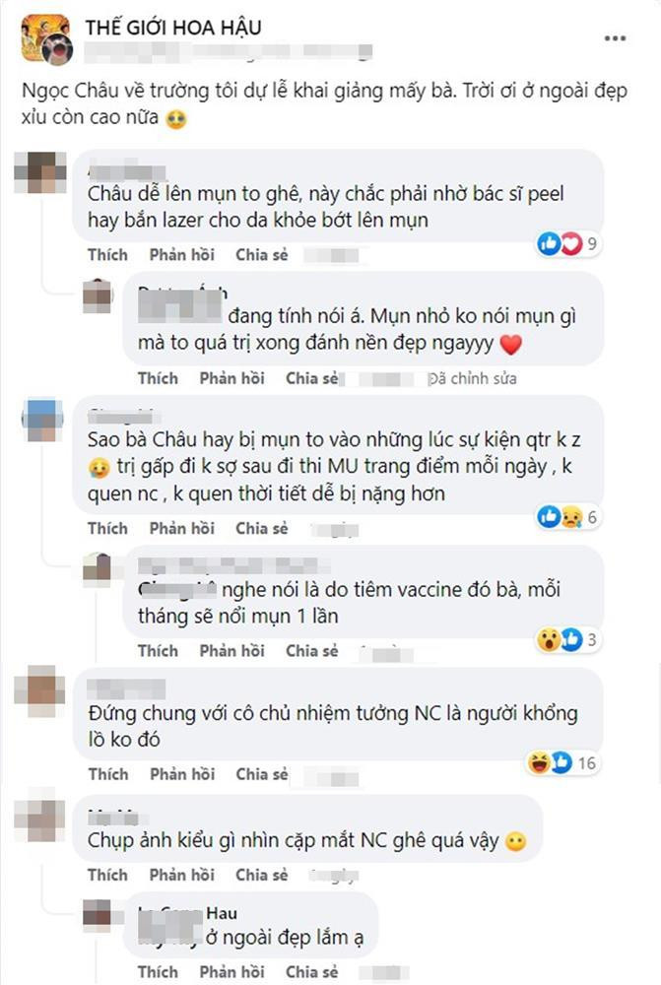Click Thích under the ở ngoài đẹp lắm reply

pos(158,972)
